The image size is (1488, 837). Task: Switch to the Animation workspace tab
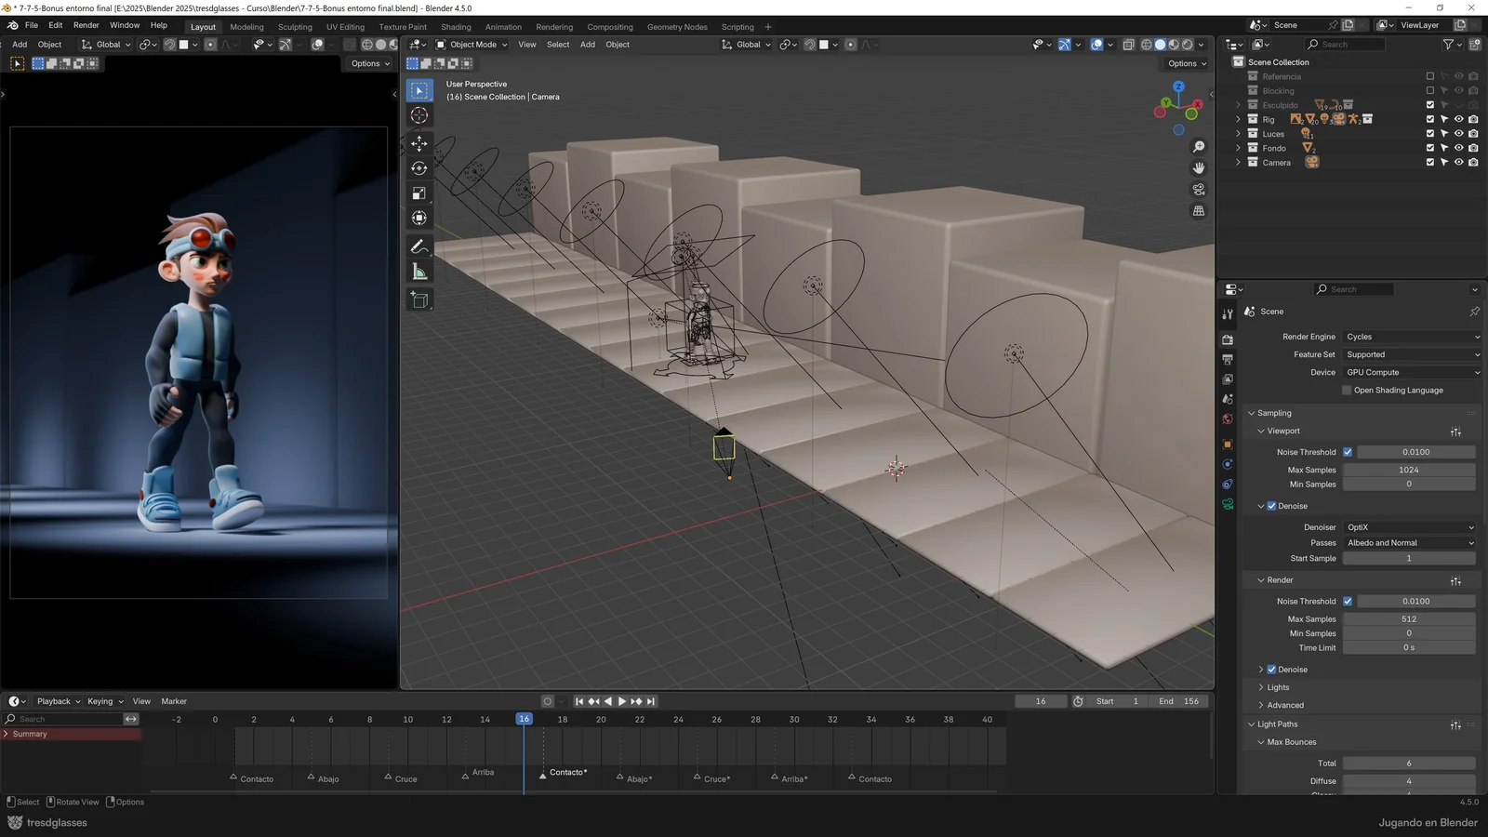coord(503,27)
